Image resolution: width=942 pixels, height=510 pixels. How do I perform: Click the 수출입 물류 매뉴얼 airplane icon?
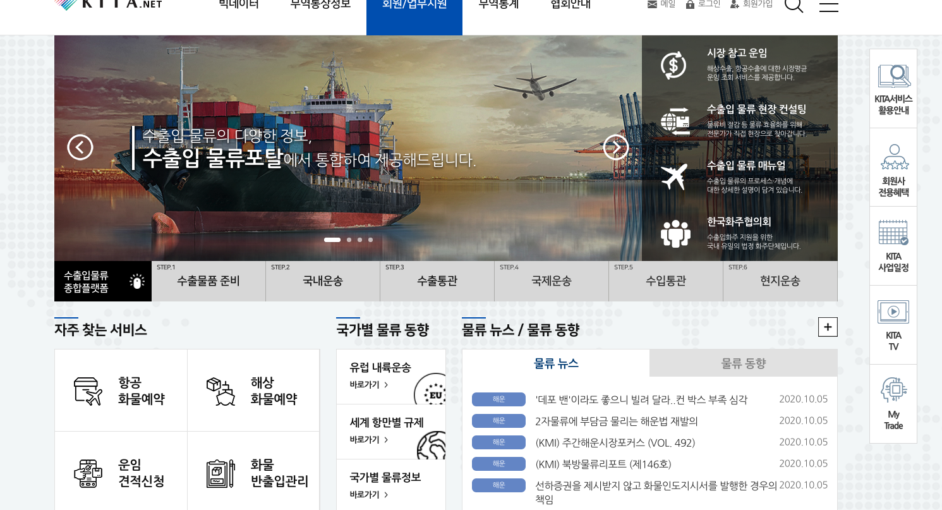[x=674, y=177]
